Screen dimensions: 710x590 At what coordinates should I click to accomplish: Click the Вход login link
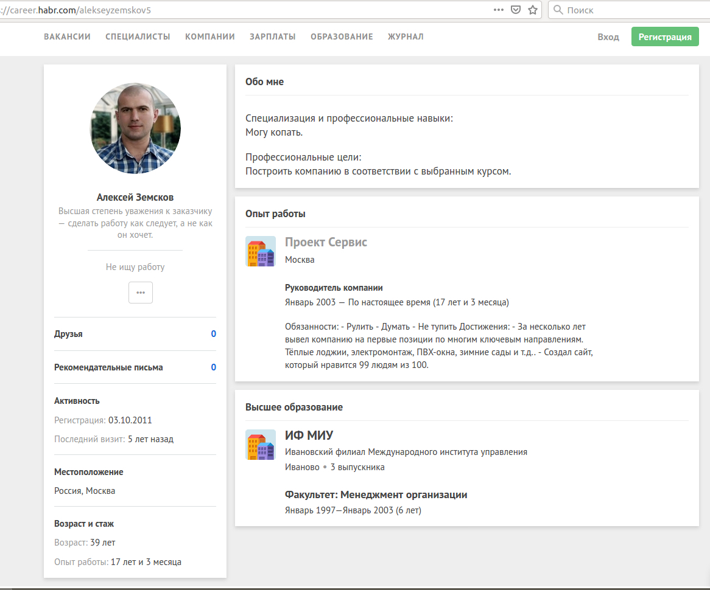tap(608, 37)
